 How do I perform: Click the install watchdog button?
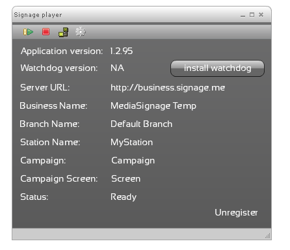[217, 68]
